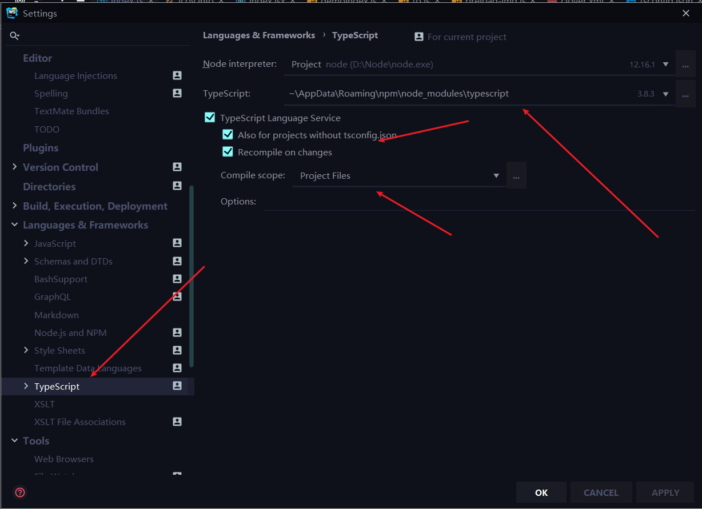Click project icon next to Language Injections
702x509 pixels.
tap(177, 75)
